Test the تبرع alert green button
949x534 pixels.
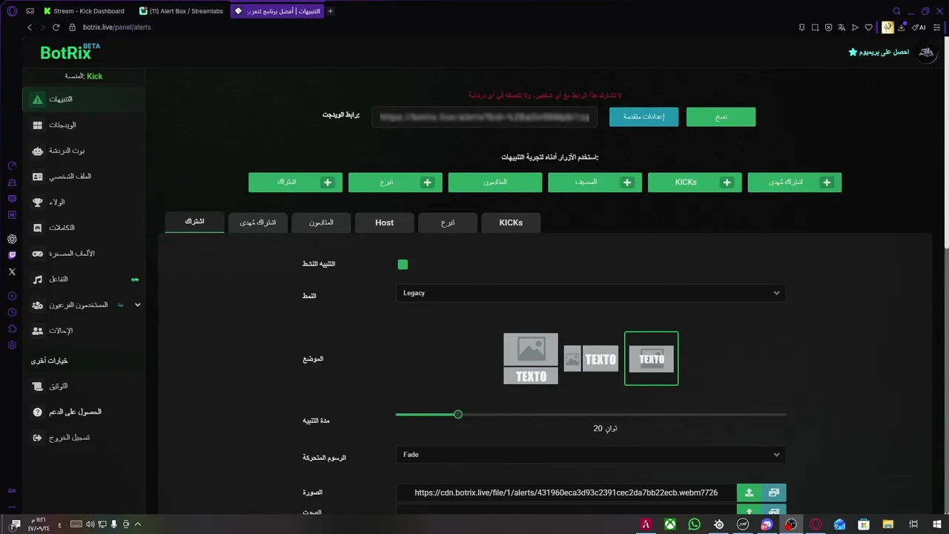395,182
